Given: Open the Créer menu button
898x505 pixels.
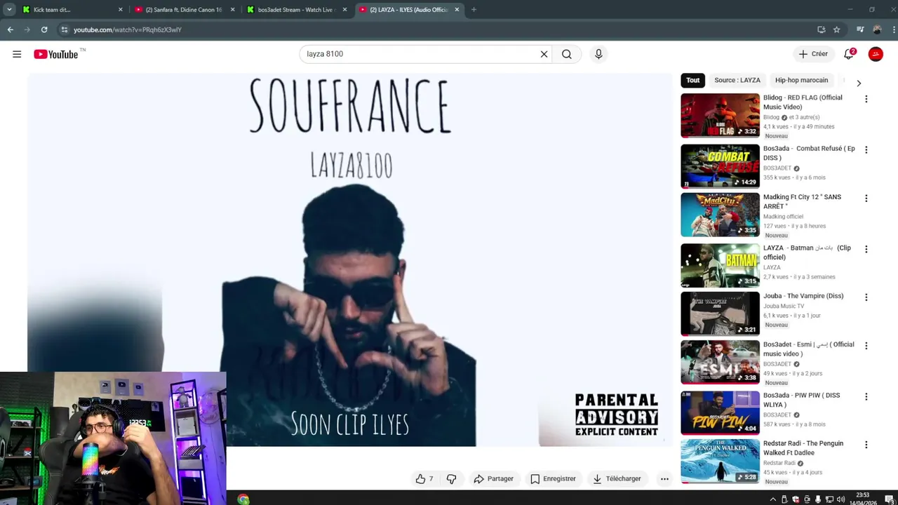Looking at the screenshot, I should (x=813, y=54).
